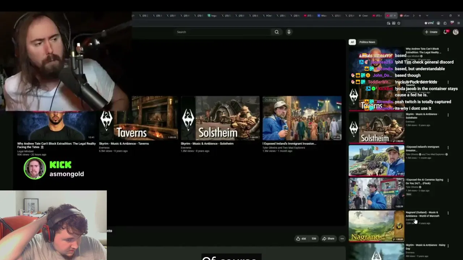Open a new browser tab with plus icon
Image resolution: width=463 pixels, height=260 pixels.
tap(420, 16)
